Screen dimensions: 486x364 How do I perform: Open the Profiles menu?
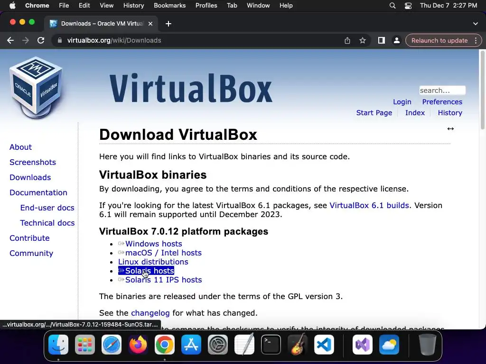[206, 6]
